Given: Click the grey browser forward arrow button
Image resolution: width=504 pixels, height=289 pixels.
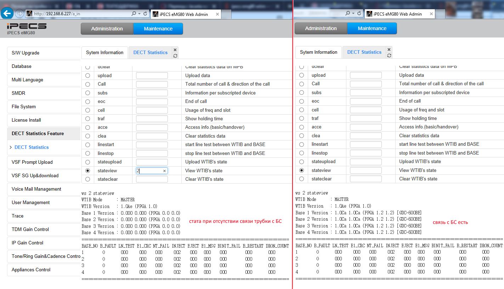Looking at the screenshot, I should 19,13.
